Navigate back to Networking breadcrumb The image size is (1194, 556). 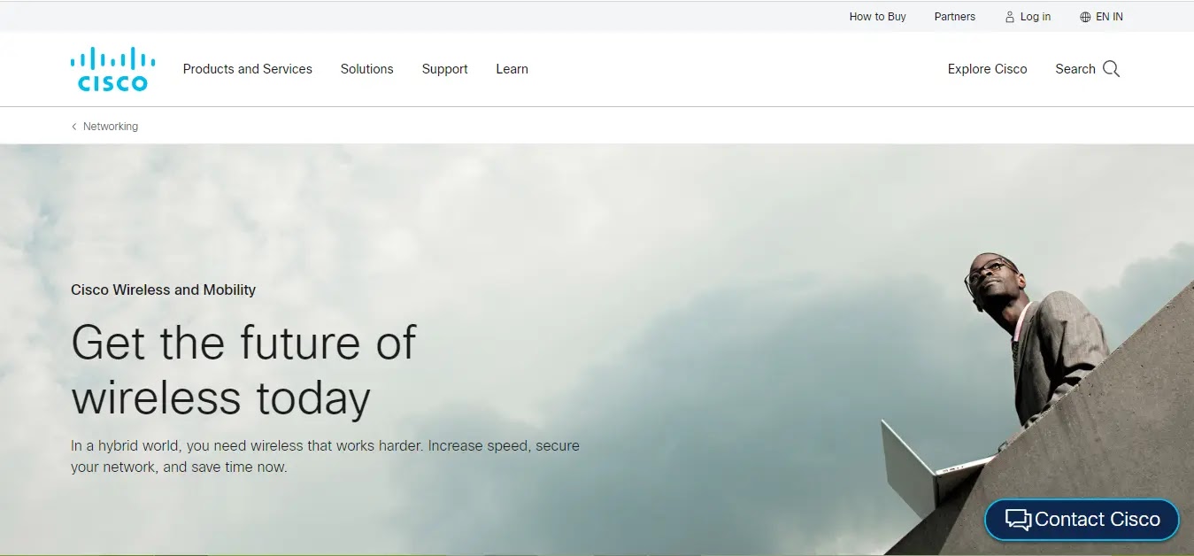point(111,127)
